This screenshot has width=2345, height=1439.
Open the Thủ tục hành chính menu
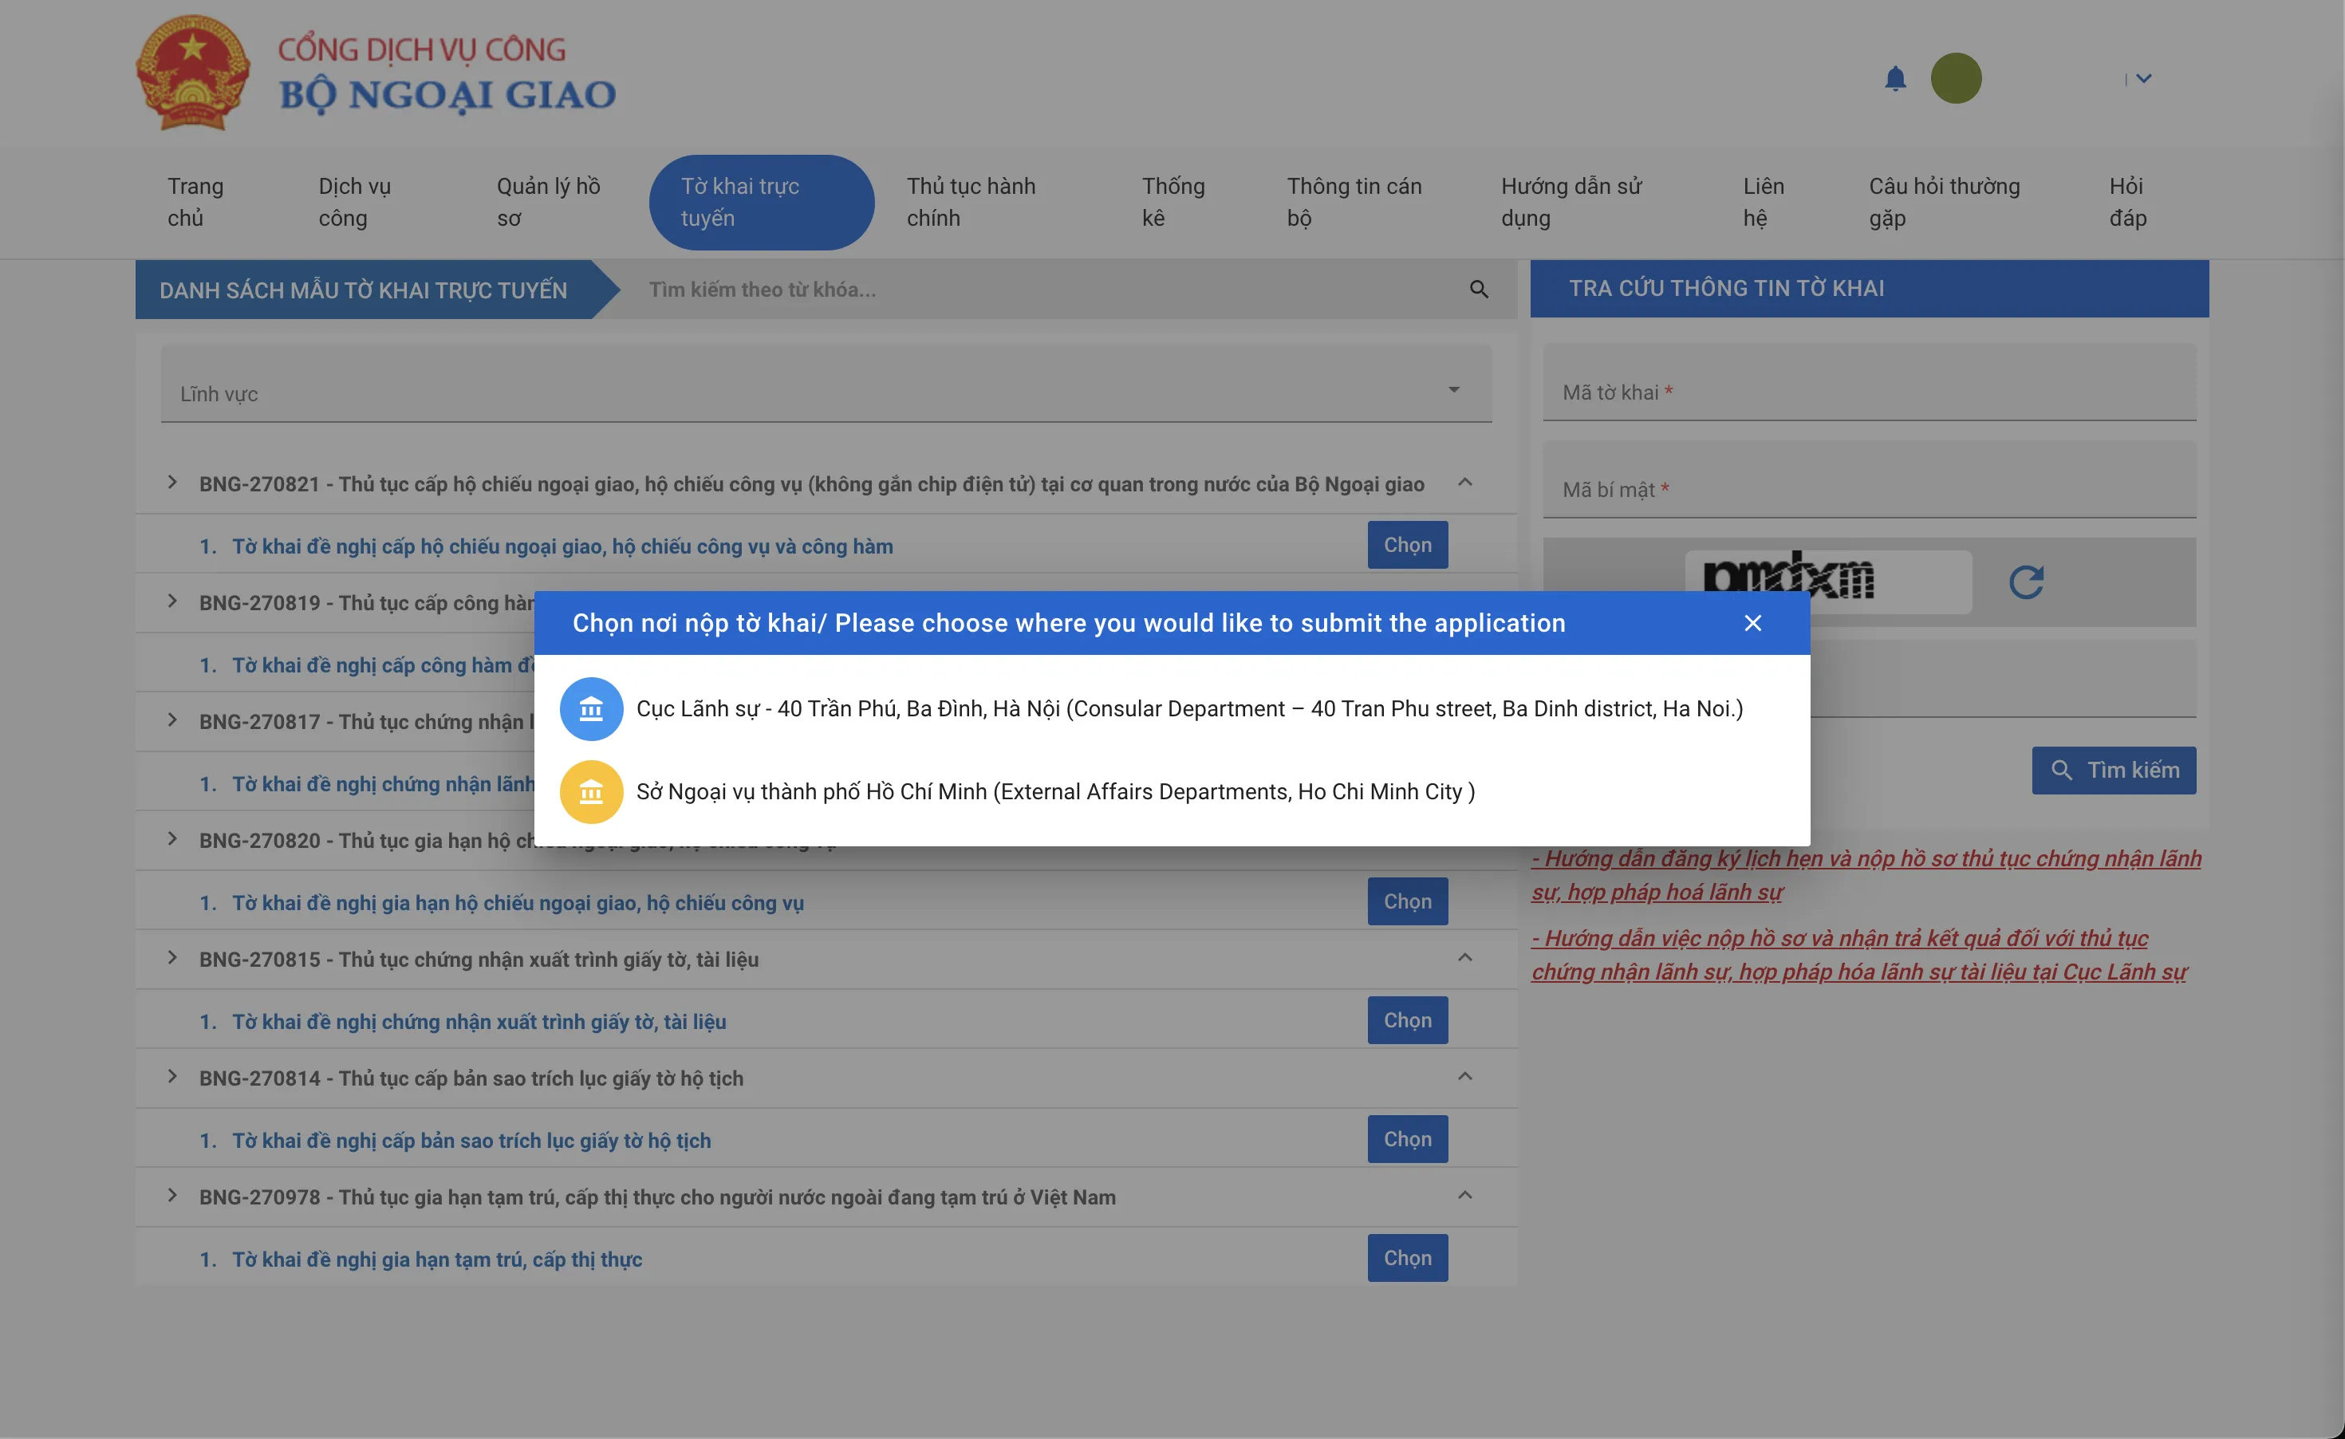[x=971, y=202]
